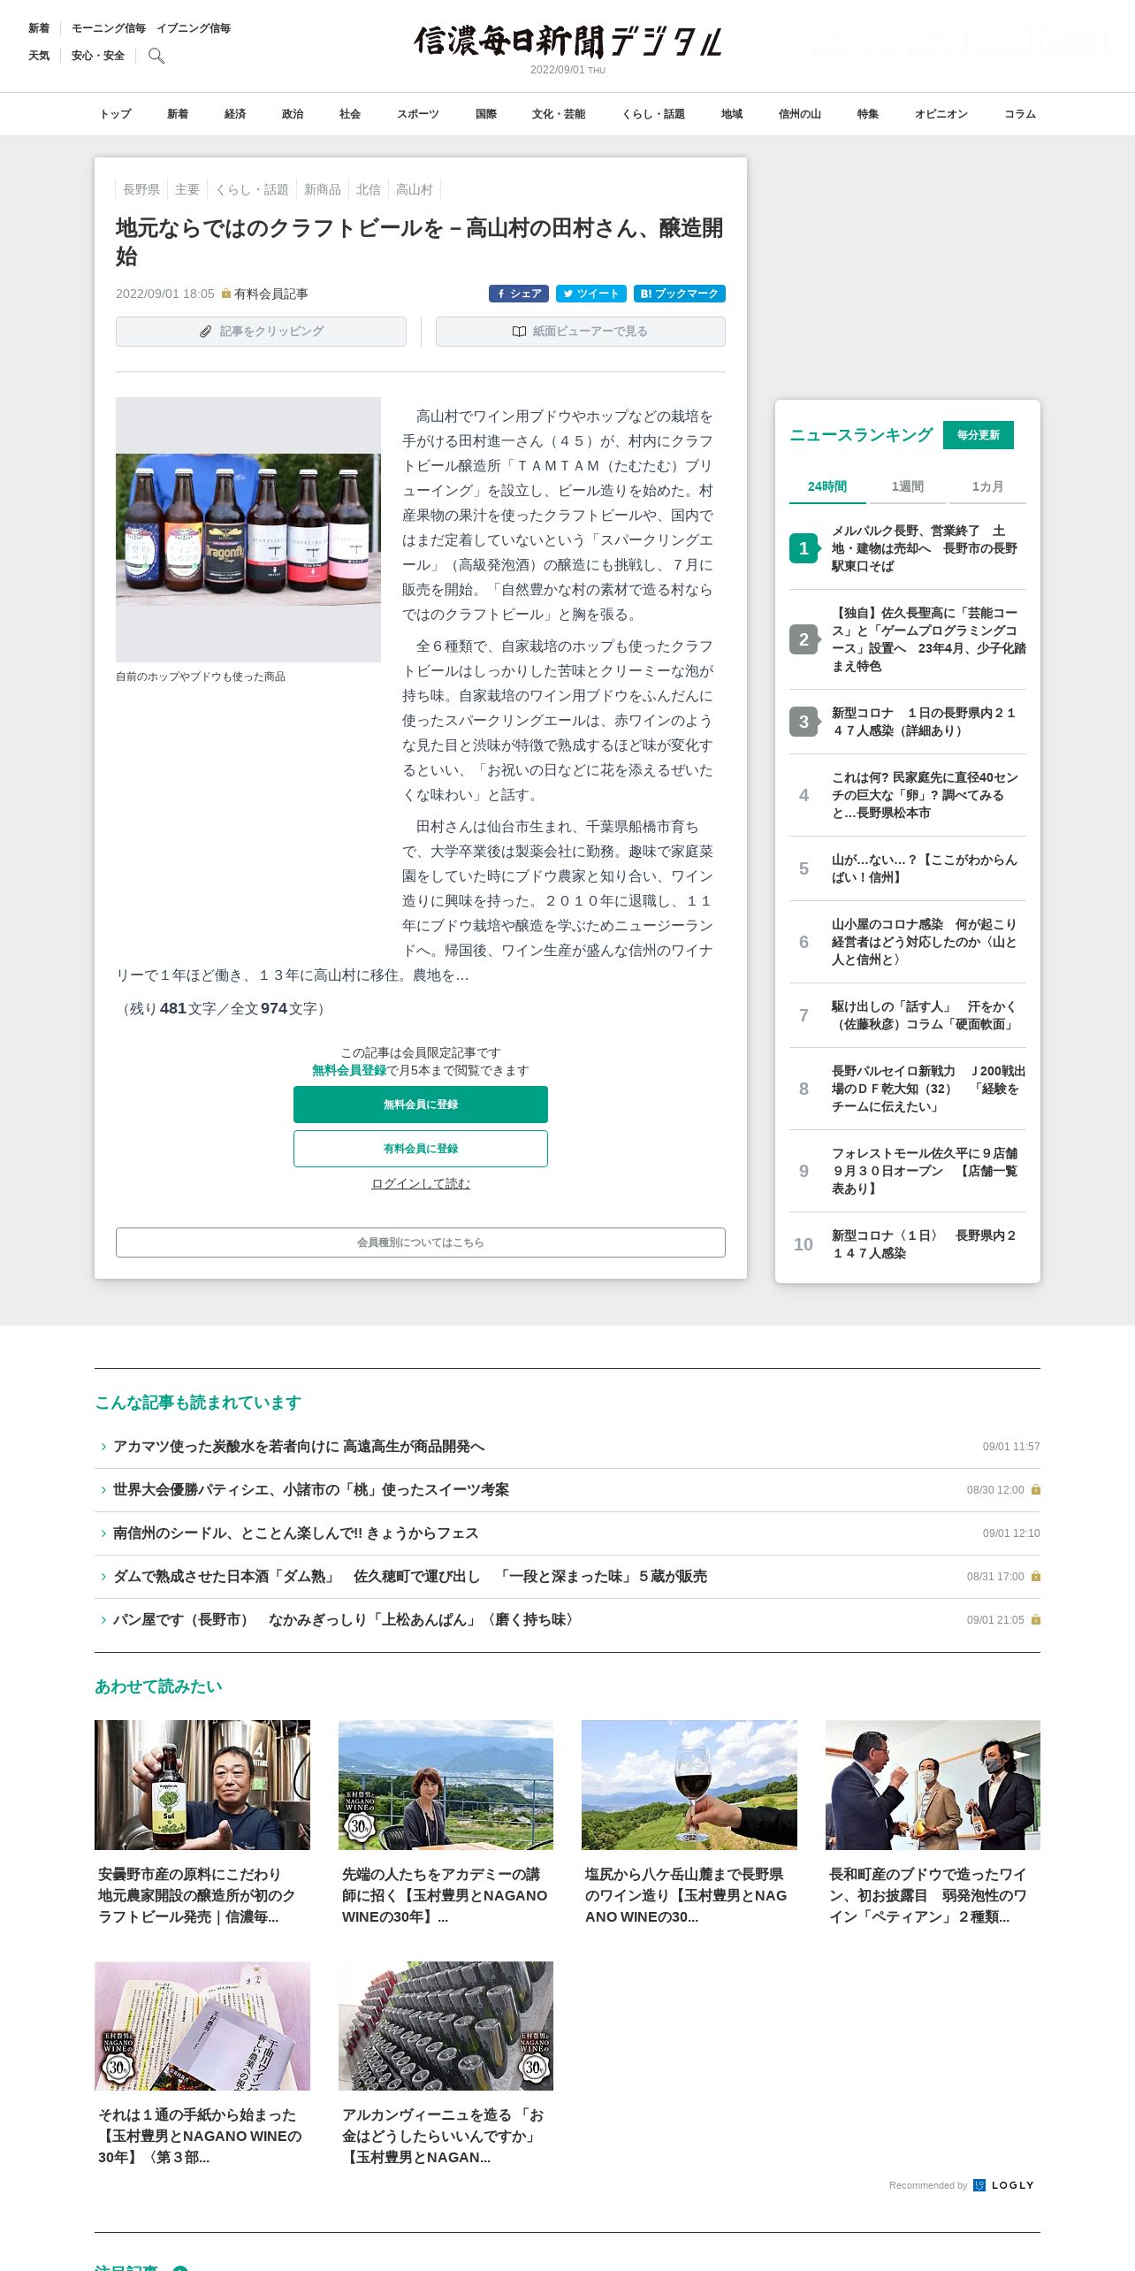Image resolution: width=1135 pixels, height=2271 pixels.
Task: Open 先端の人たちをアカデミーの講師に招く card title
Action: click(x=445, y=1895)
